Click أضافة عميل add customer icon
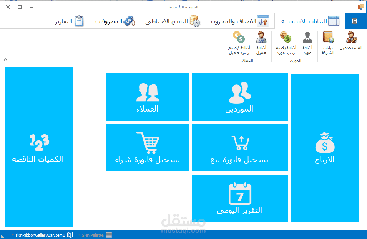This screenshot has width=367, height=239. point(261,43)
